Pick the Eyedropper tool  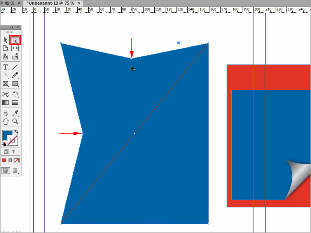tap(15, 113)
